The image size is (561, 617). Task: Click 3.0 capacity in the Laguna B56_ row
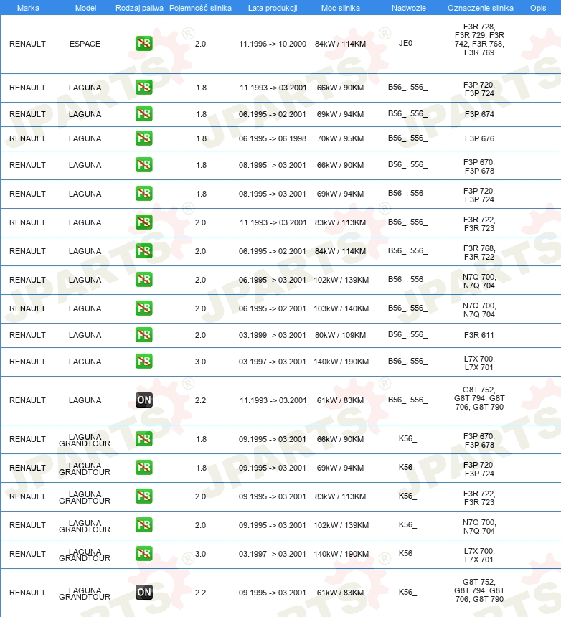tap(200, 362)
